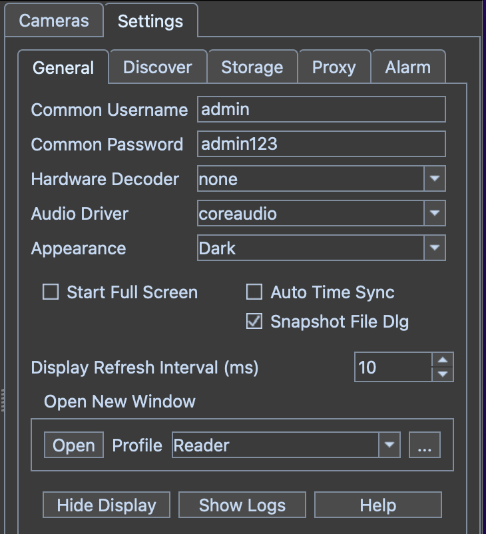Open the Profile dropdown showing Reader
486x534 pixels.
click(389, 445)
